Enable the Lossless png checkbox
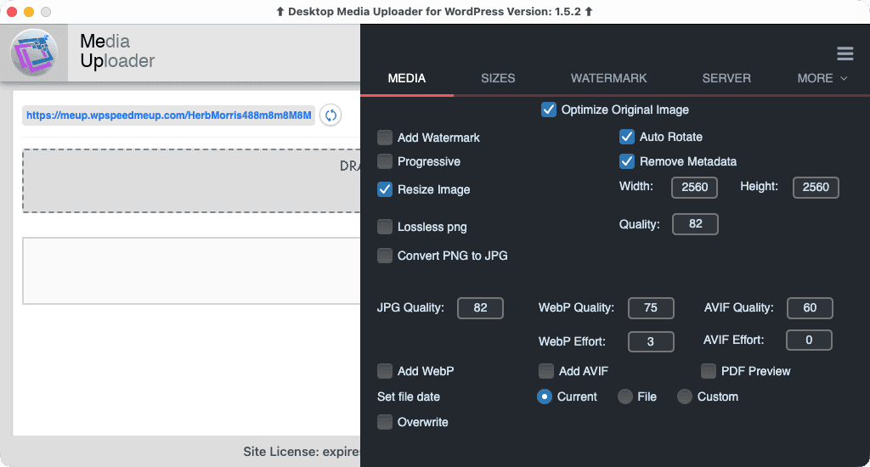The height and width of the screenshot is (467, 870). (x=385, y=227)
